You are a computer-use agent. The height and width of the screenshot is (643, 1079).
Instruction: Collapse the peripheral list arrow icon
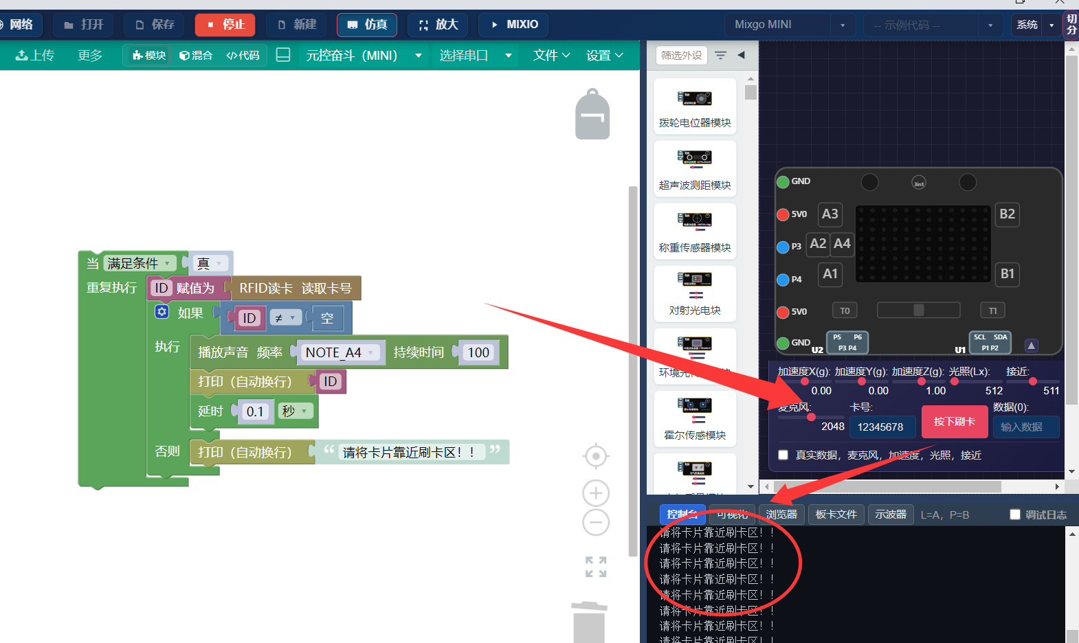(x=741, y=55)
